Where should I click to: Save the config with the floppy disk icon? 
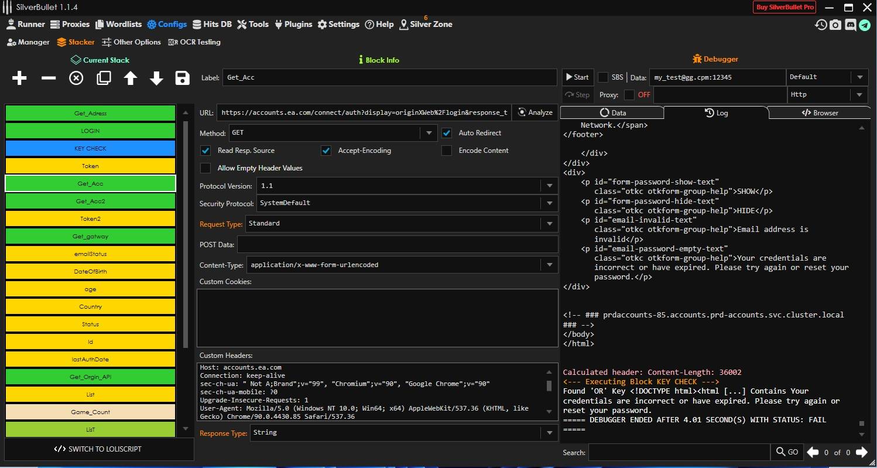[x=183, y=78]
